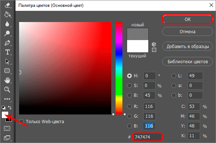Click Добавить в образцы button
Image resolution: width=216 pixels, height=143 pixels.
[188, 47]
